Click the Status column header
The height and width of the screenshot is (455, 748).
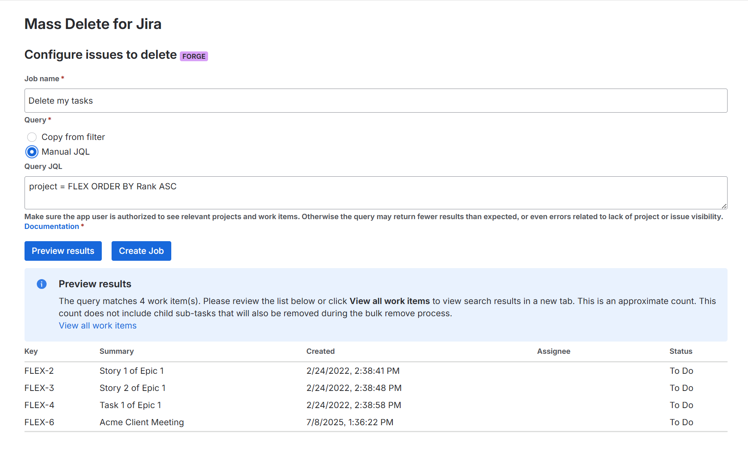tap(681, 351)
